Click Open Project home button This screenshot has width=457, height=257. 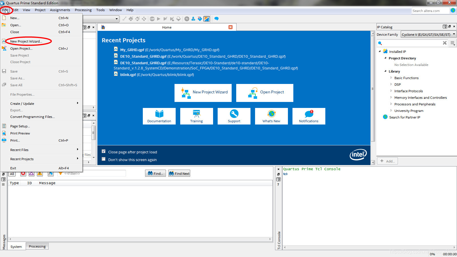pyautogui.click(x=265, y=93)
